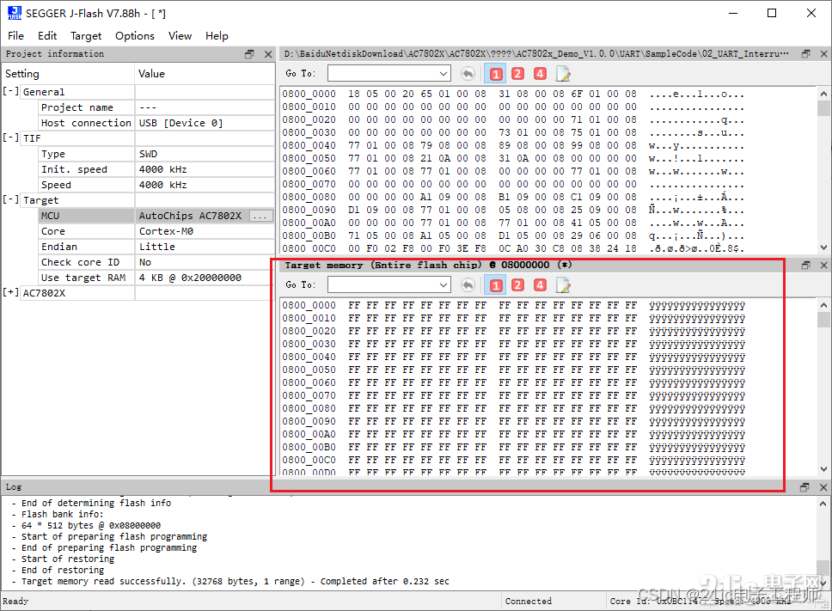
Task: Undock the Target memory window
Action: point(805,266)
